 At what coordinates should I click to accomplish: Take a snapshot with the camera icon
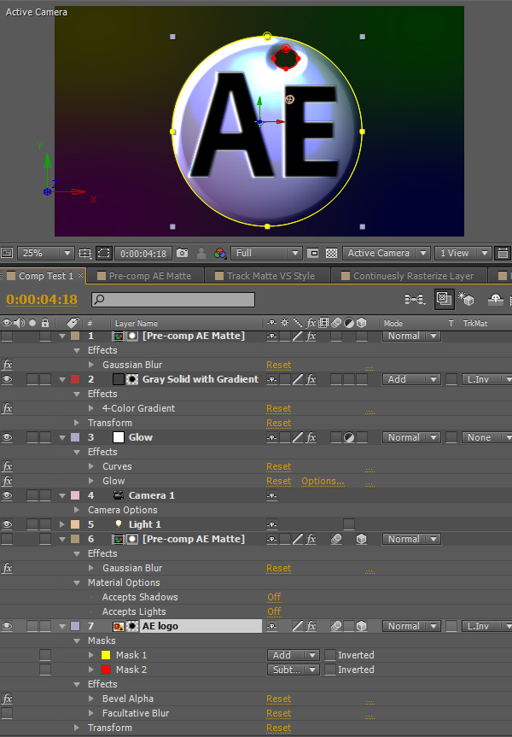(x=182, y=254)
